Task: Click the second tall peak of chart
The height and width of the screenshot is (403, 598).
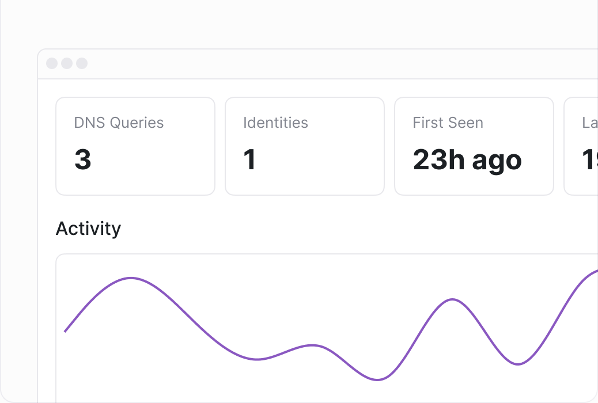Action: (x=452, y=300)
